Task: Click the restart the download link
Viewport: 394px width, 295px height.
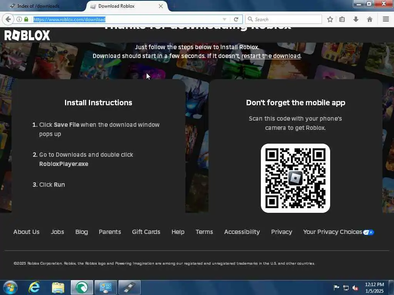Action: point(271,56)
